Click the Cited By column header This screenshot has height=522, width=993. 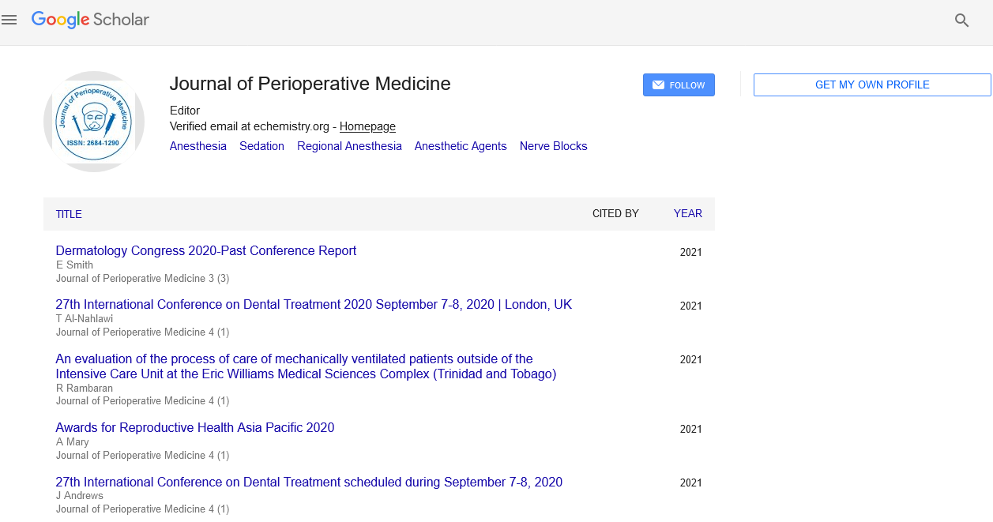(x=615, y=213)
